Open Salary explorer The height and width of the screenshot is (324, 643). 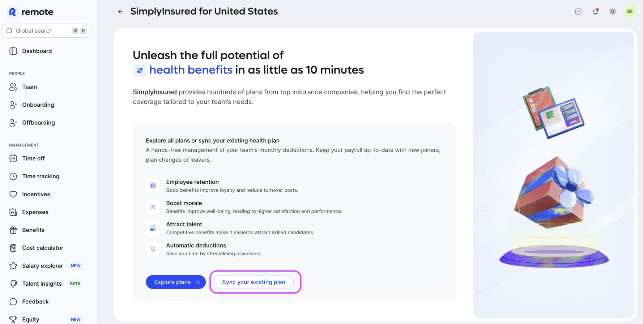[x=43, y=266]
